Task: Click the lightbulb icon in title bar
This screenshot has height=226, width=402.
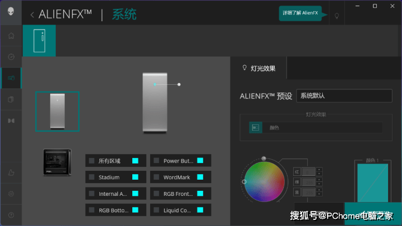Action: tap(337, 16)
